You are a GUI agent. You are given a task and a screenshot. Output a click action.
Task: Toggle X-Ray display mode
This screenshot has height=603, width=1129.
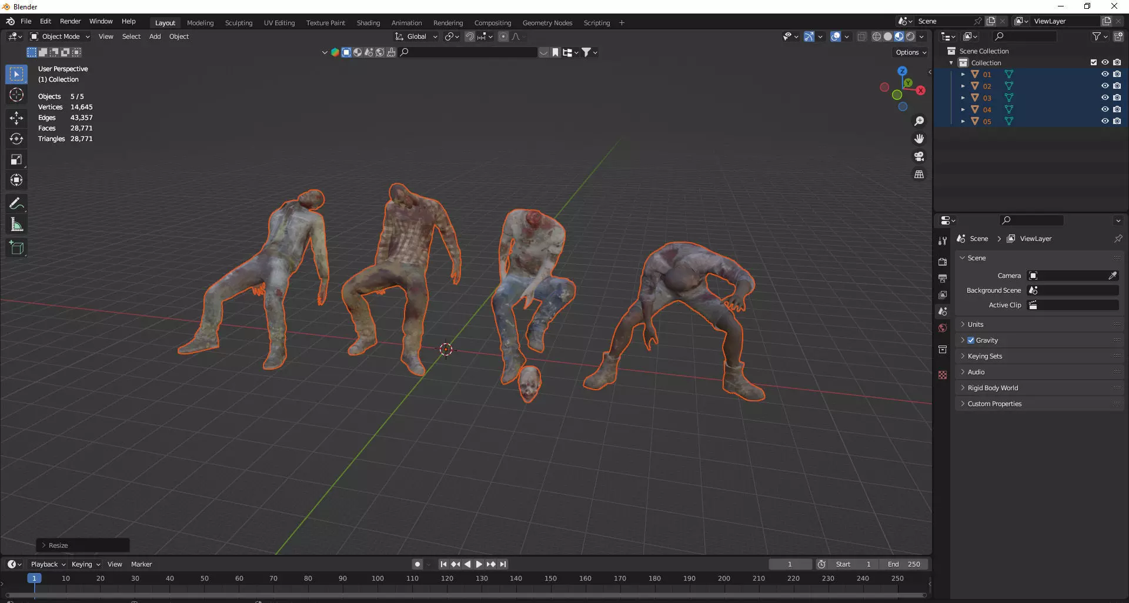pos(861,36)
